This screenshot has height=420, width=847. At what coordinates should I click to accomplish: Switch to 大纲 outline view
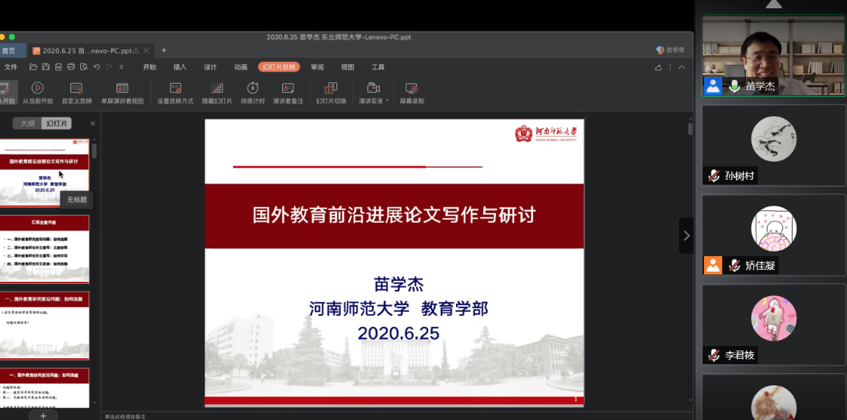pyautogui.click(x=27, y=123)
